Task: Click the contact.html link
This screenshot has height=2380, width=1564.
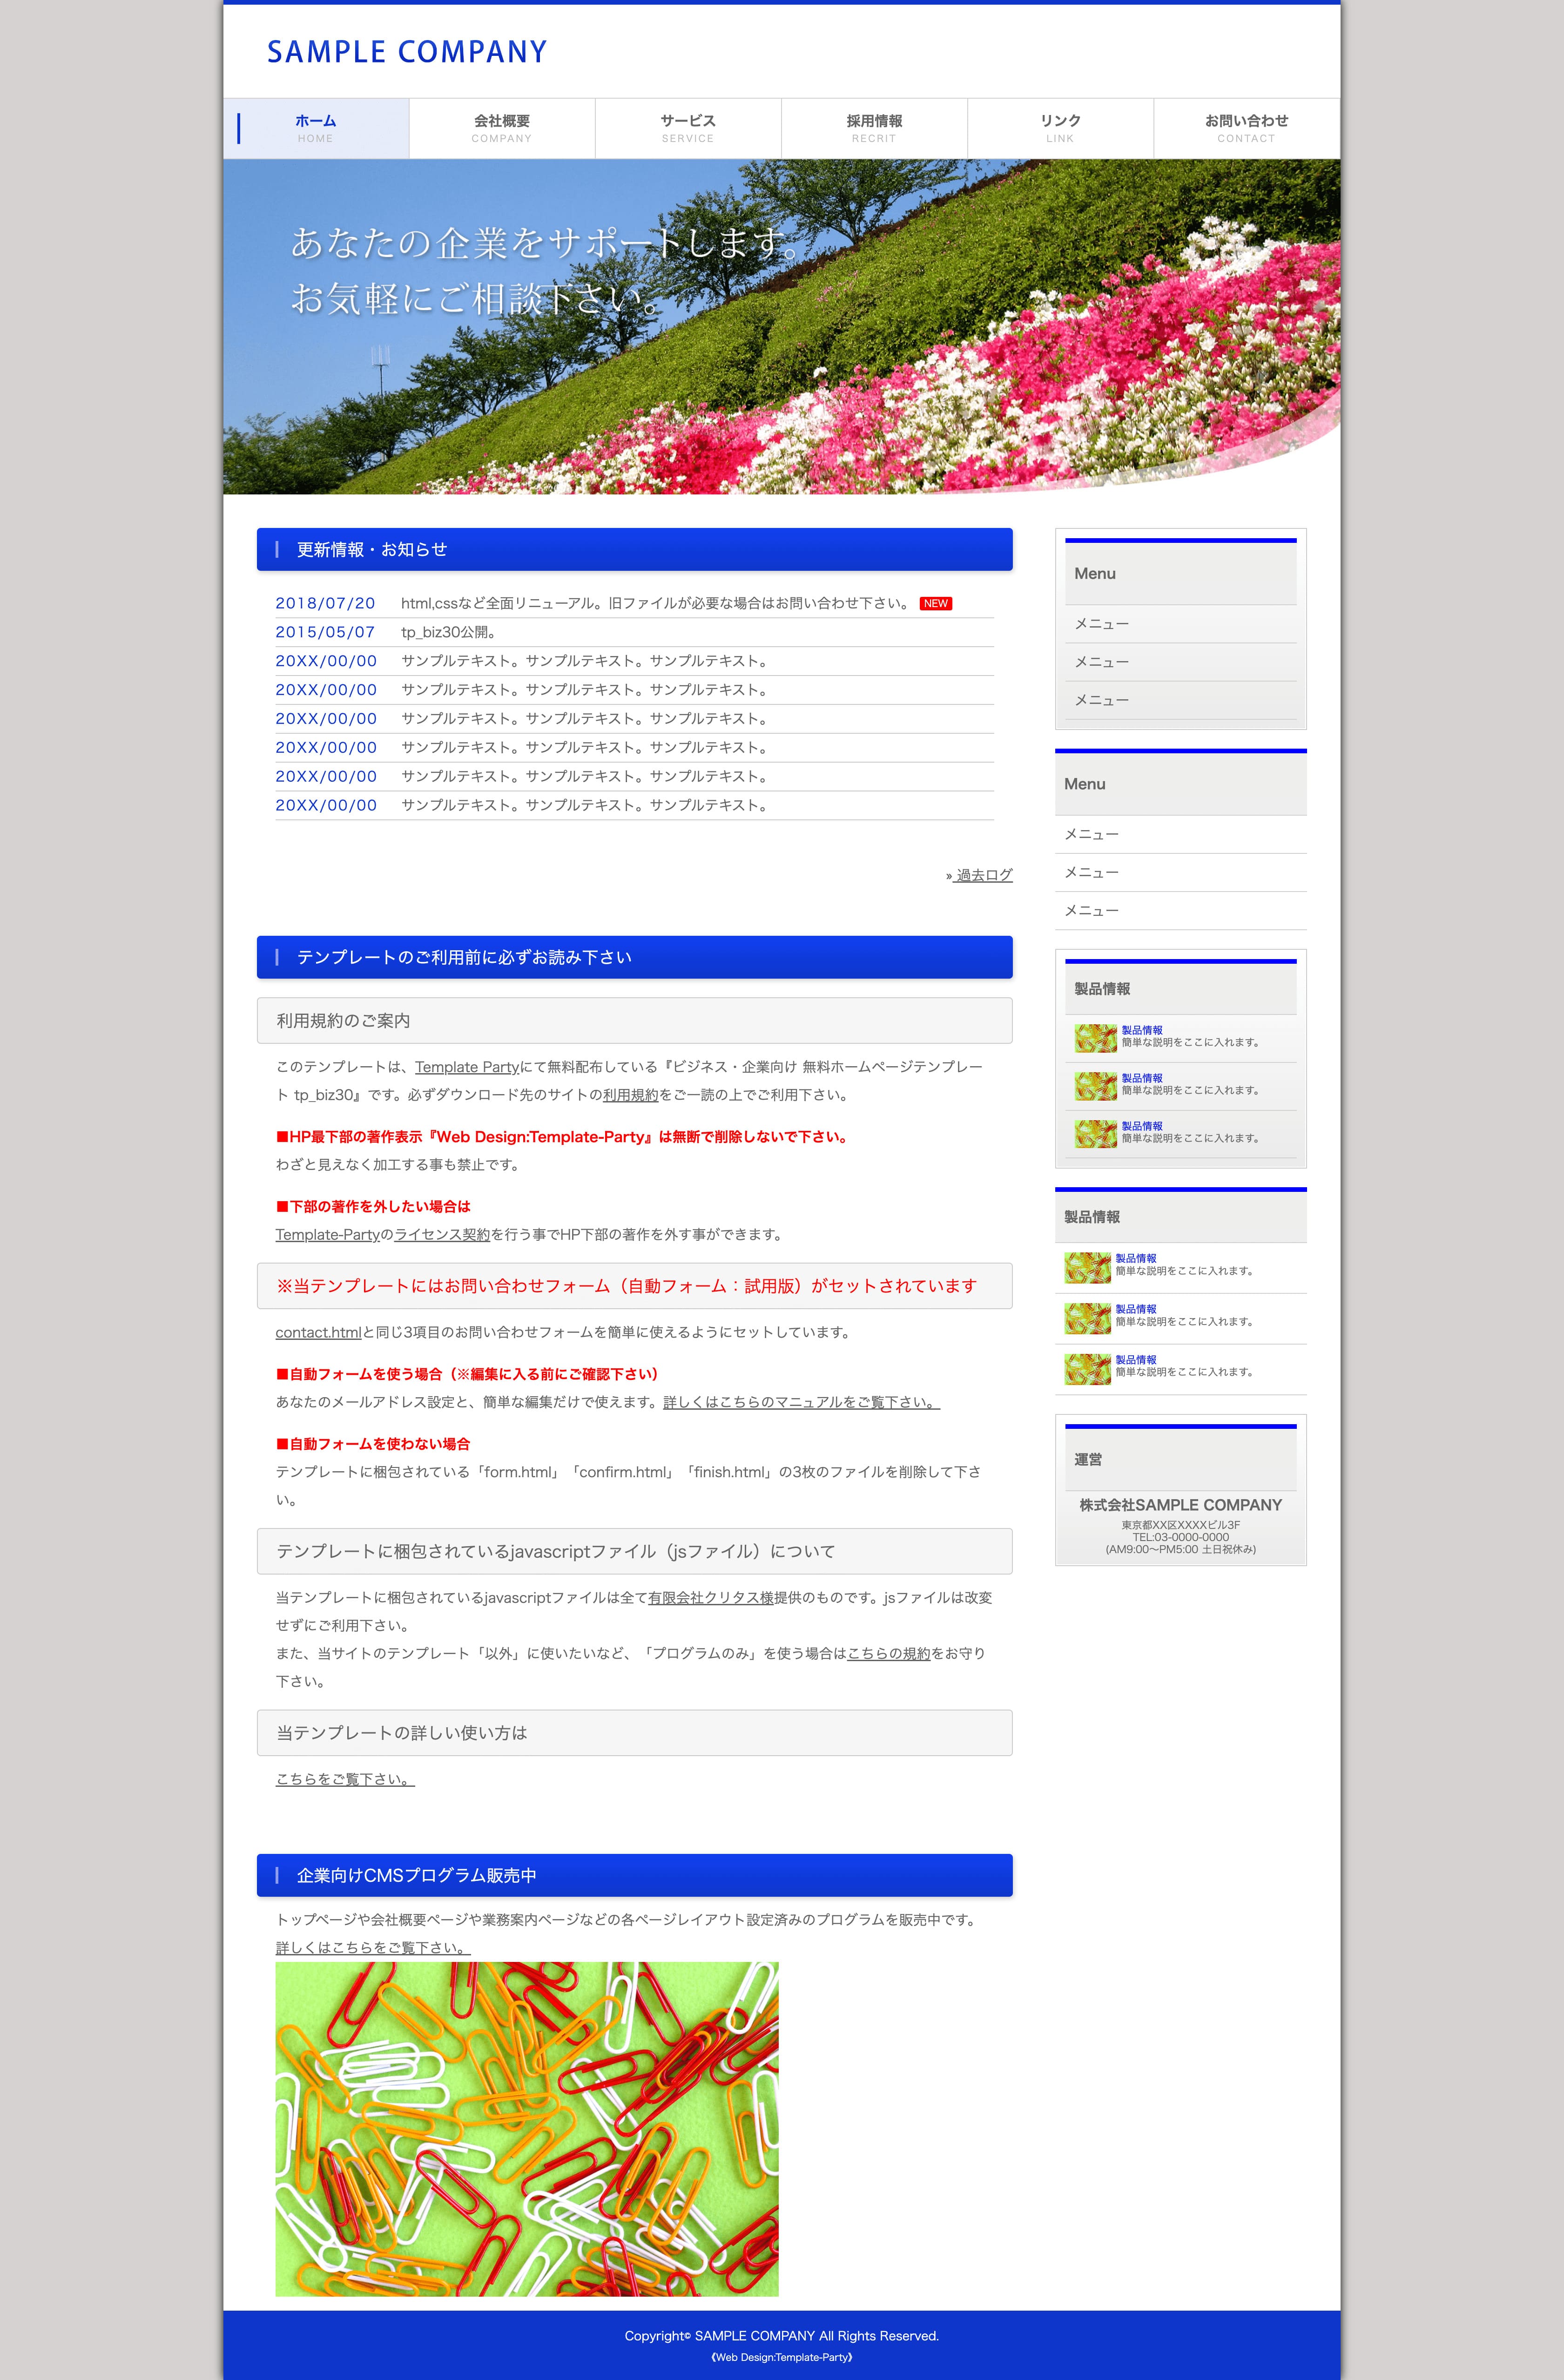Action: coord(317,1332)
